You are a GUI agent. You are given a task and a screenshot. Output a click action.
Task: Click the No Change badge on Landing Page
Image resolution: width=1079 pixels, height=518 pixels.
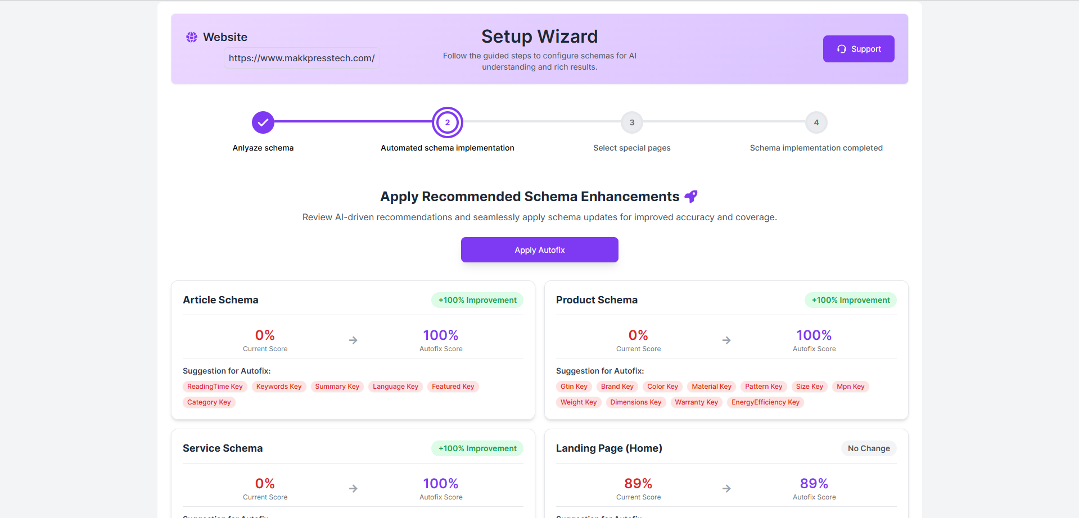(869, 448)
